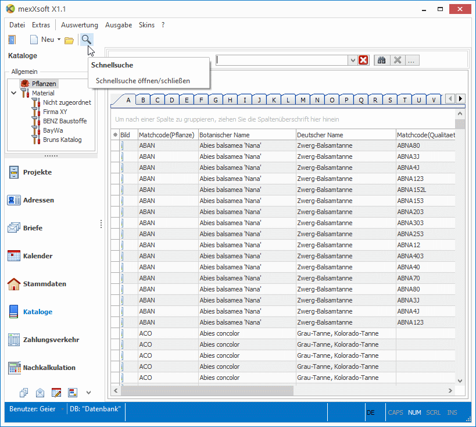Sort by Deutscher Name column header
The width and height of the screenshot is (476, 427).
click(346, 135)
